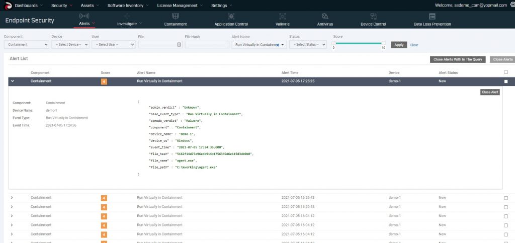515x243 pixels.
Task: Click the Score slider maximum handle
Action: pos(383,43)
